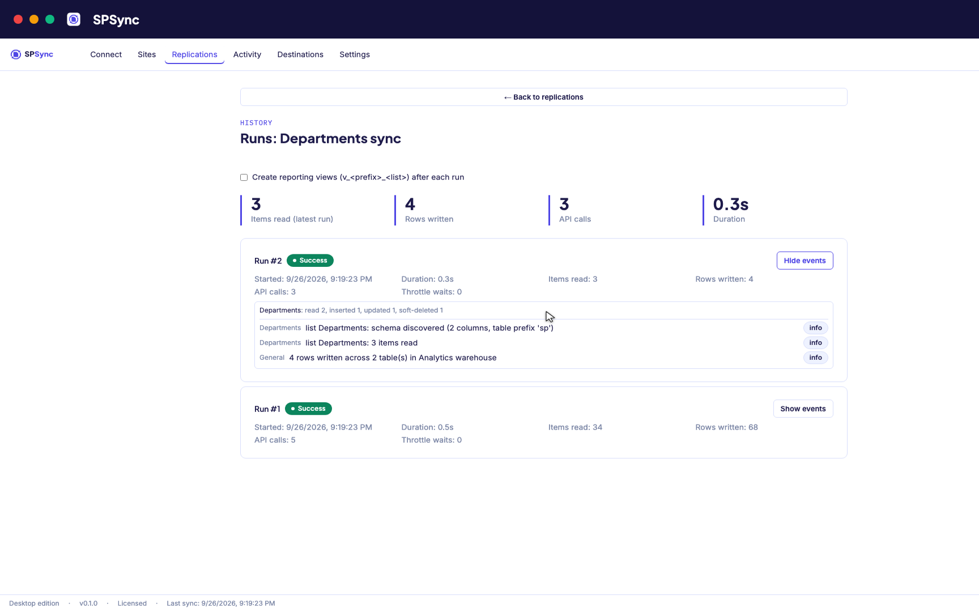This screenshot has width=979, height=612.
Task: Click '4 rows written across 2 table(s)' event
Action: pos(393,358)
